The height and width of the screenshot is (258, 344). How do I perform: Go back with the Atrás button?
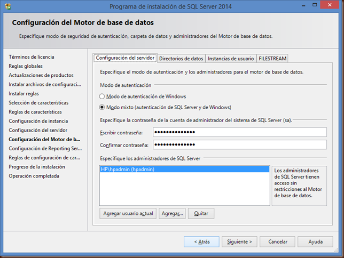point(201,242)
